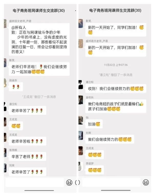Tap 张雨桐's profile avatar

5,153
